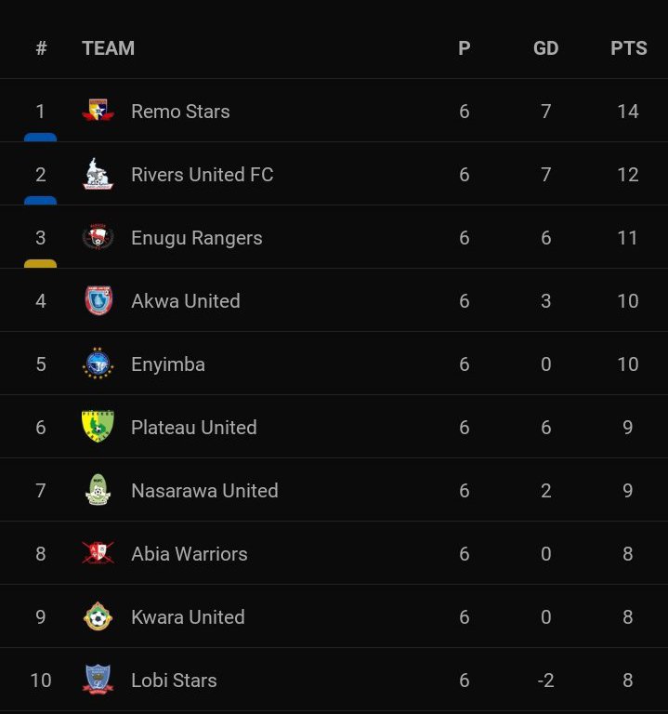The image size is (668, 714).
Task: Click blue qualification marker under position 1
Action: click(x=40, y=138)
